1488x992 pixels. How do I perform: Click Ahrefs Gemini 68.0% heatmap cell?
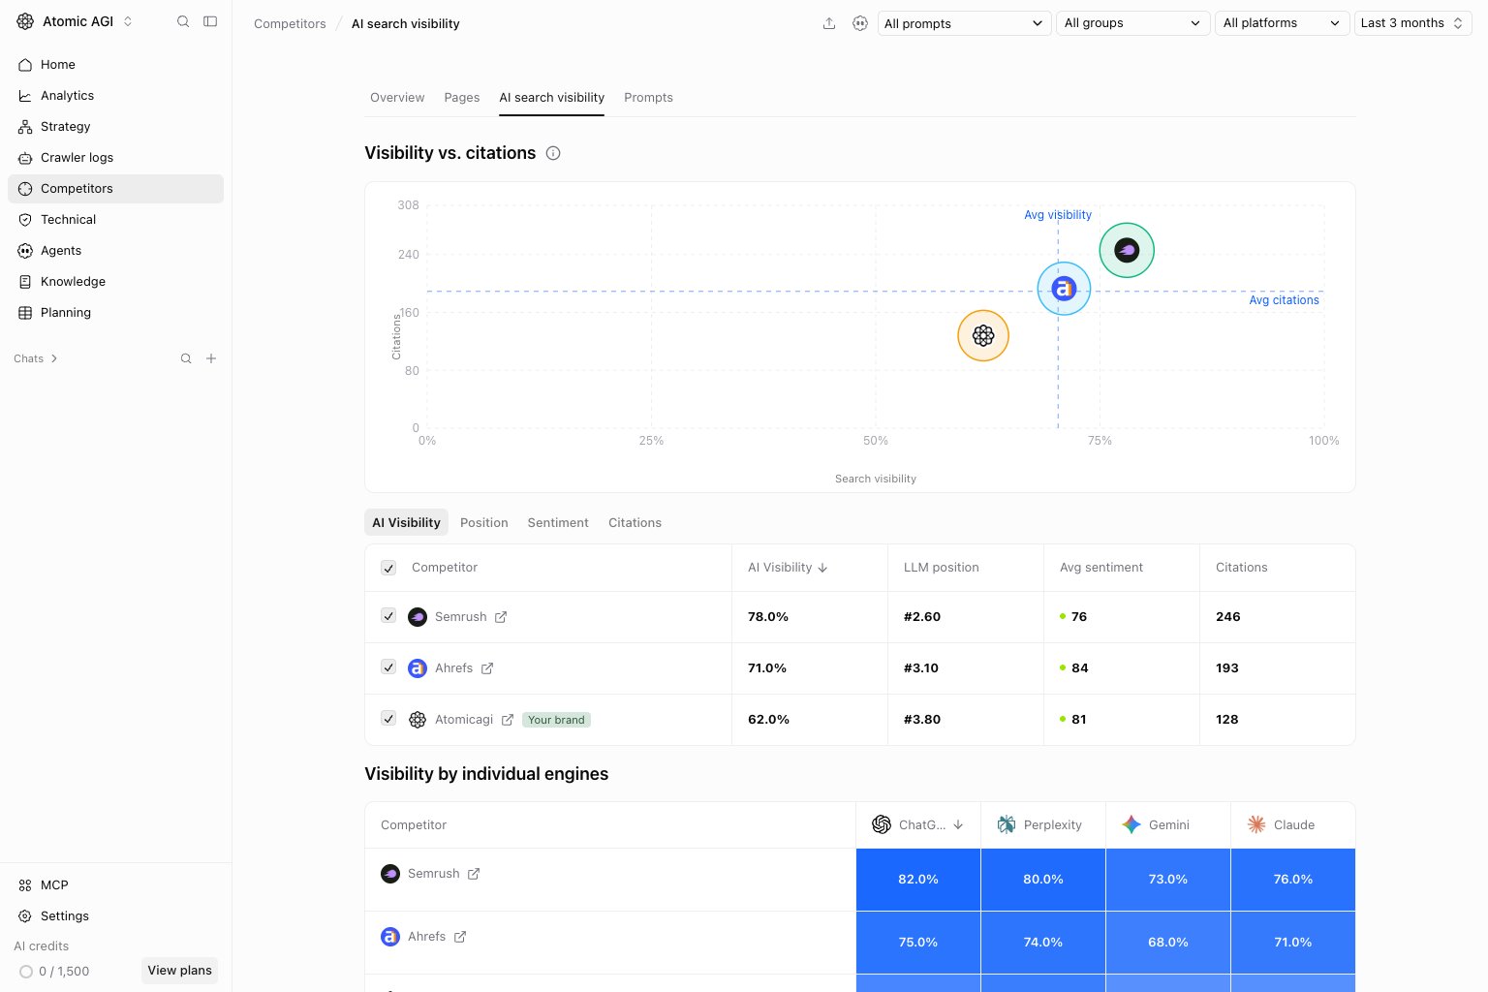1168,943
